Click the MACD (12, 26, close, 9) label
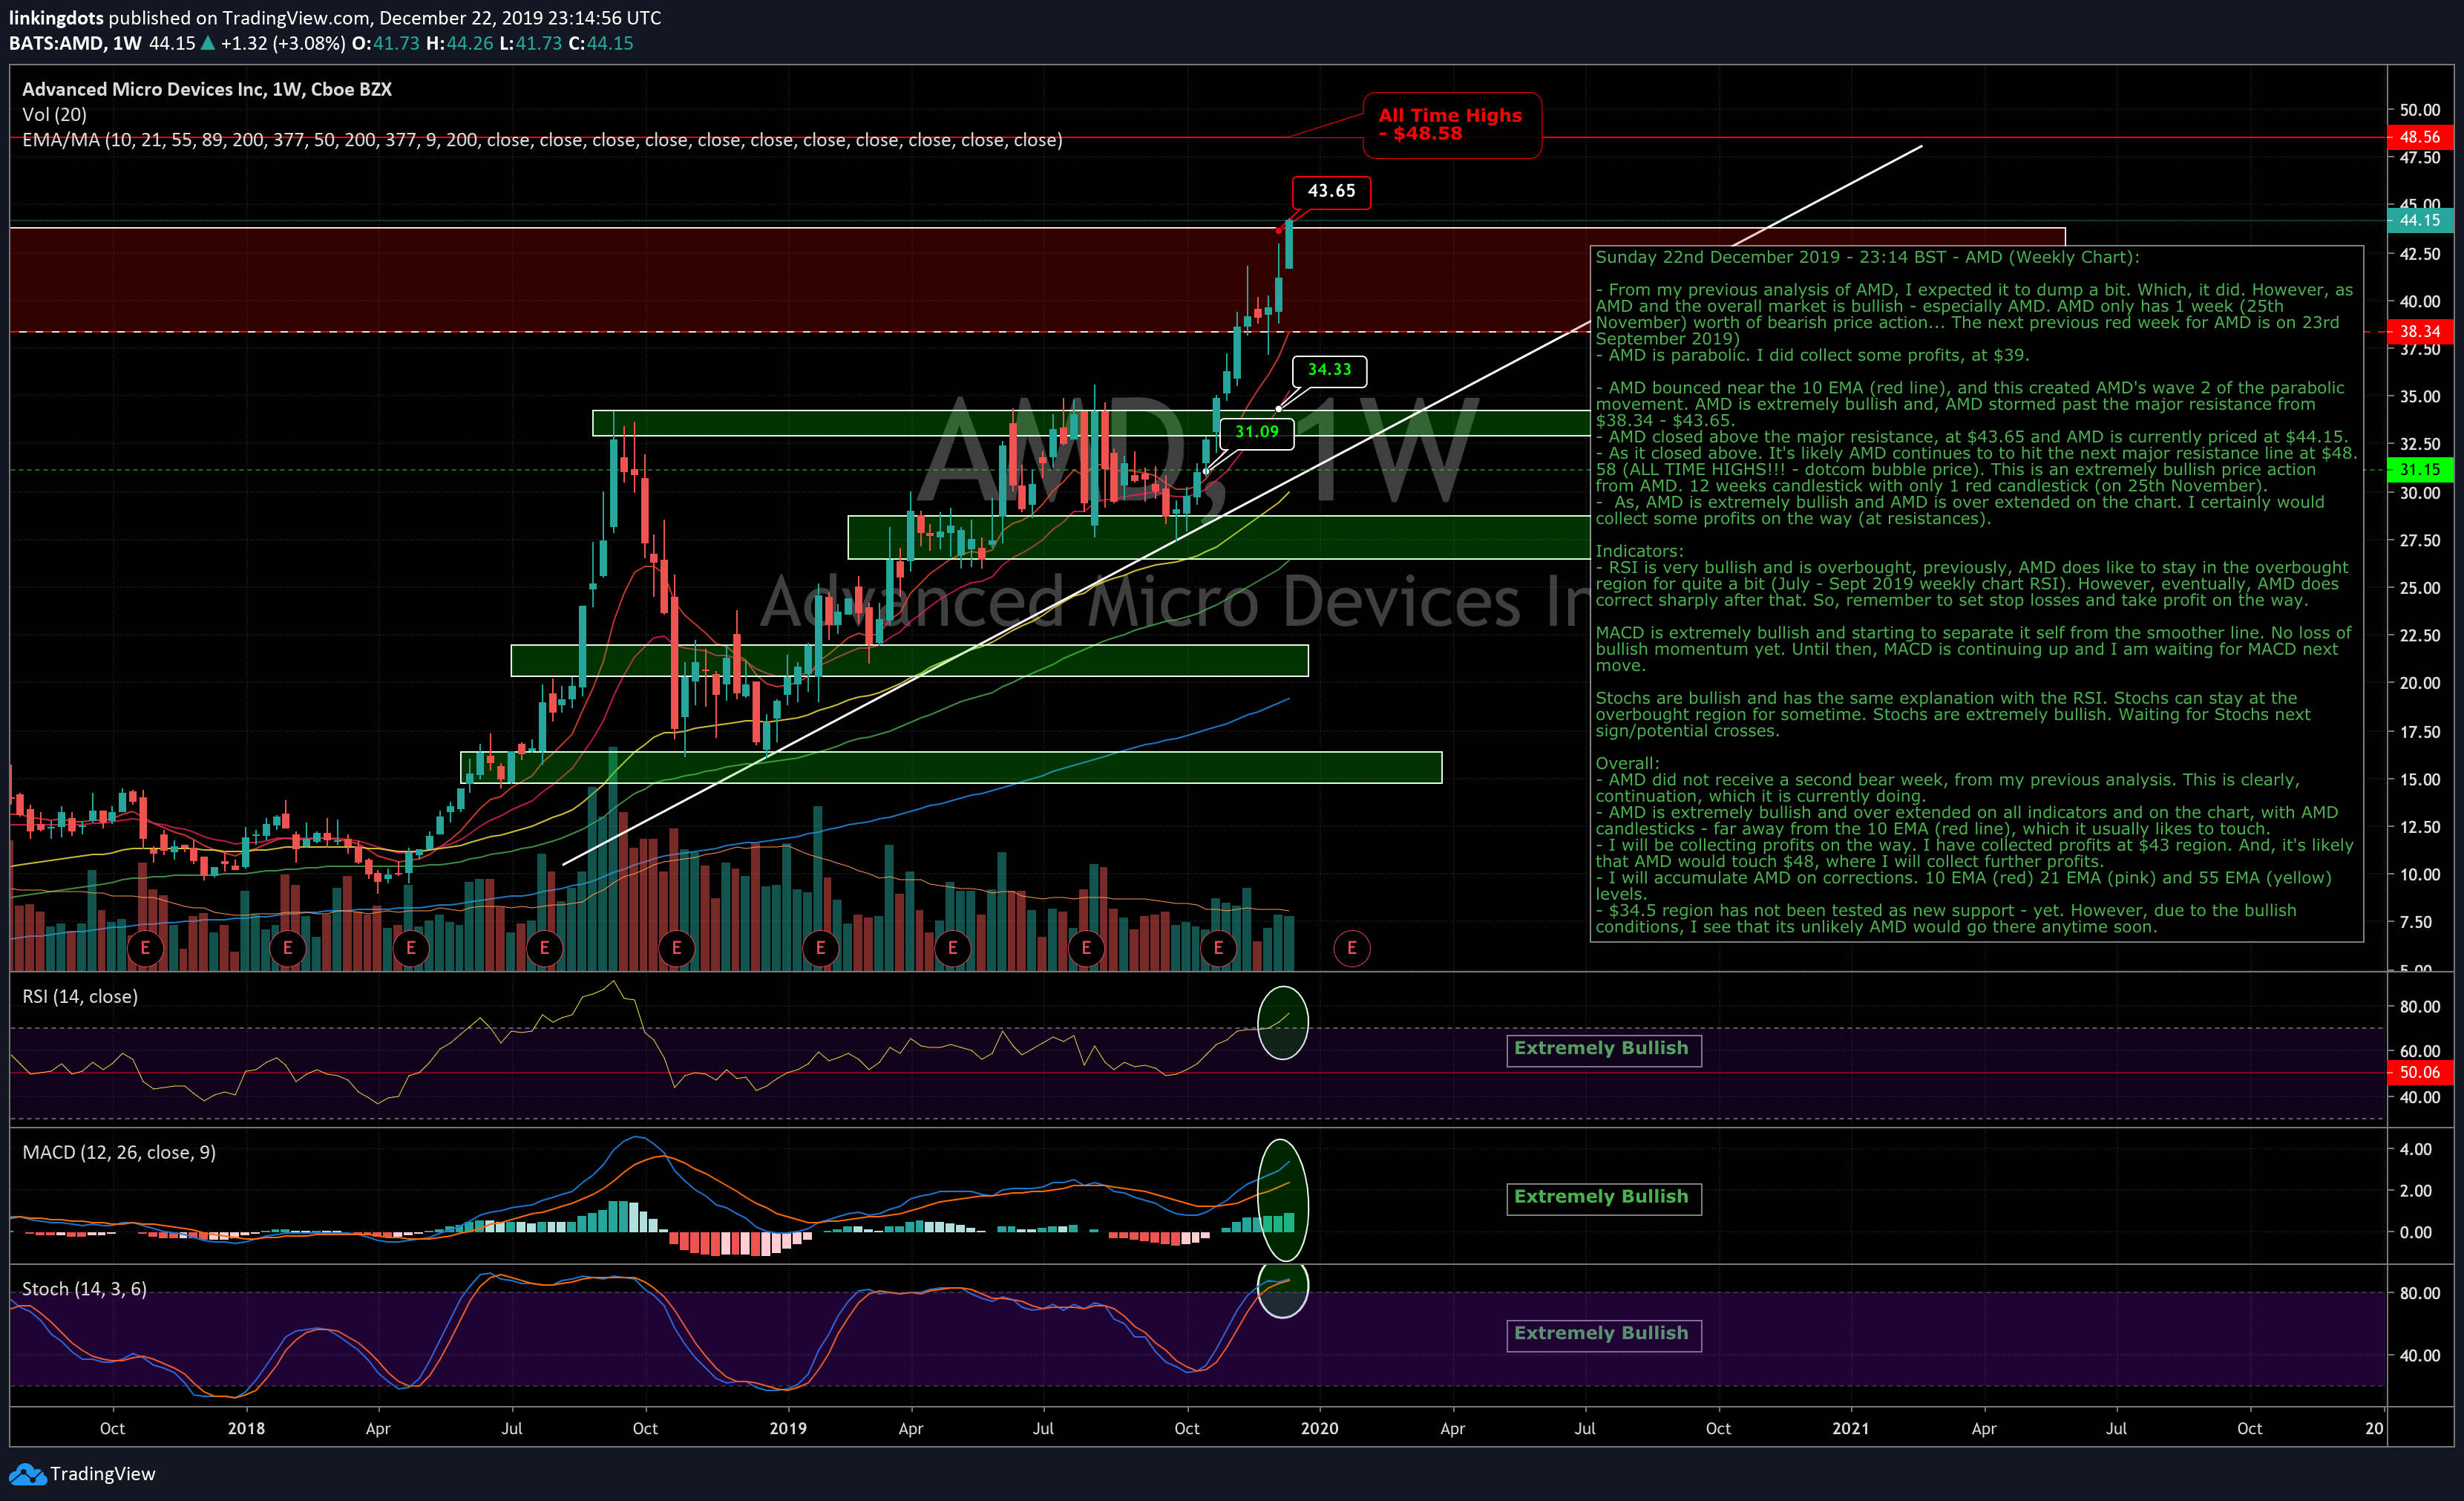 coord(119,1152)
